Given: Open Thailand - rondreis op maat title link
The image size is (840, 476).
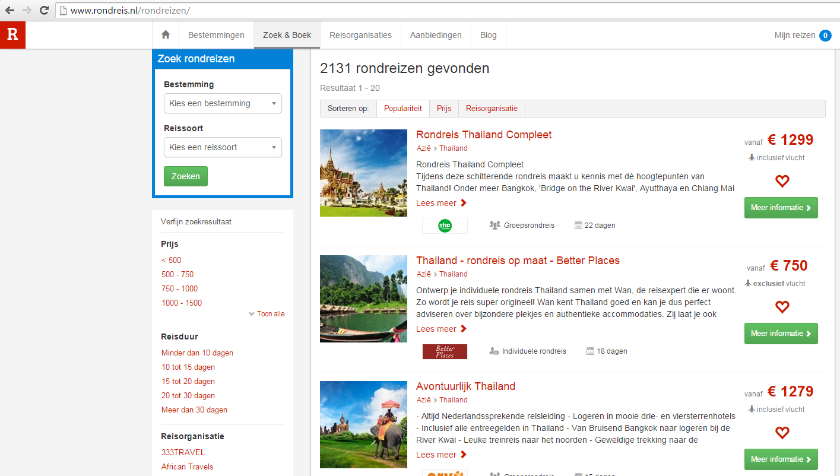Looking at the screenshot, I should 518,261.
